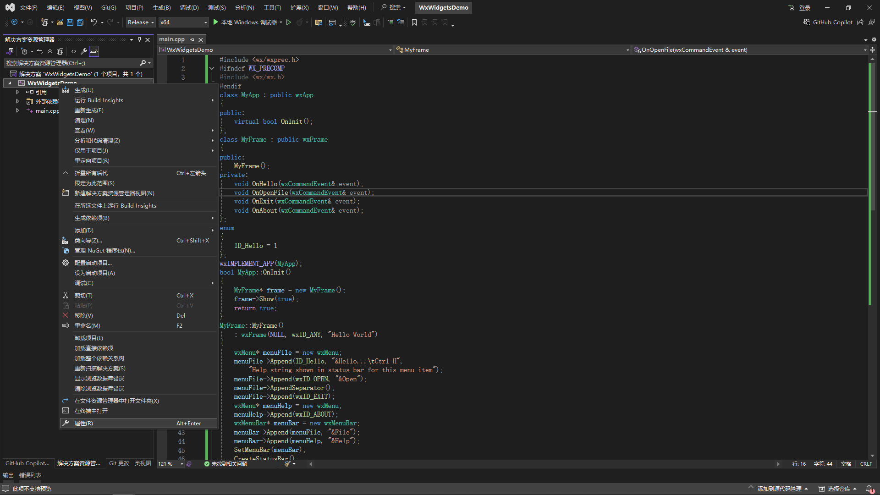
Task: Toggle auto-hide pin on Solution Explorer panel
Action: (x=139, y=40)
